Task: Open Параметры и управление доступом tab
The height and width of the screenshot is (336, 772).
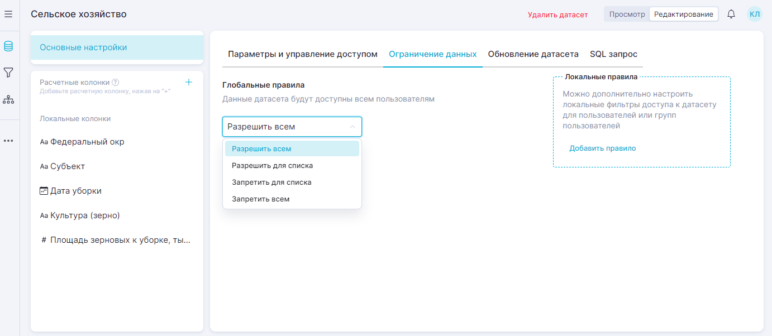Action: 303,54
